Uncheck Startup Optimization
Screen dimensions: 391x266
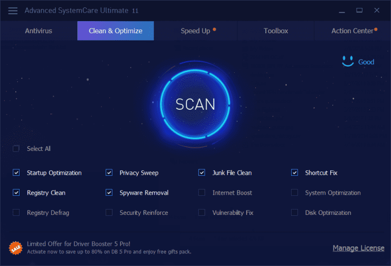tap(16, 173)
